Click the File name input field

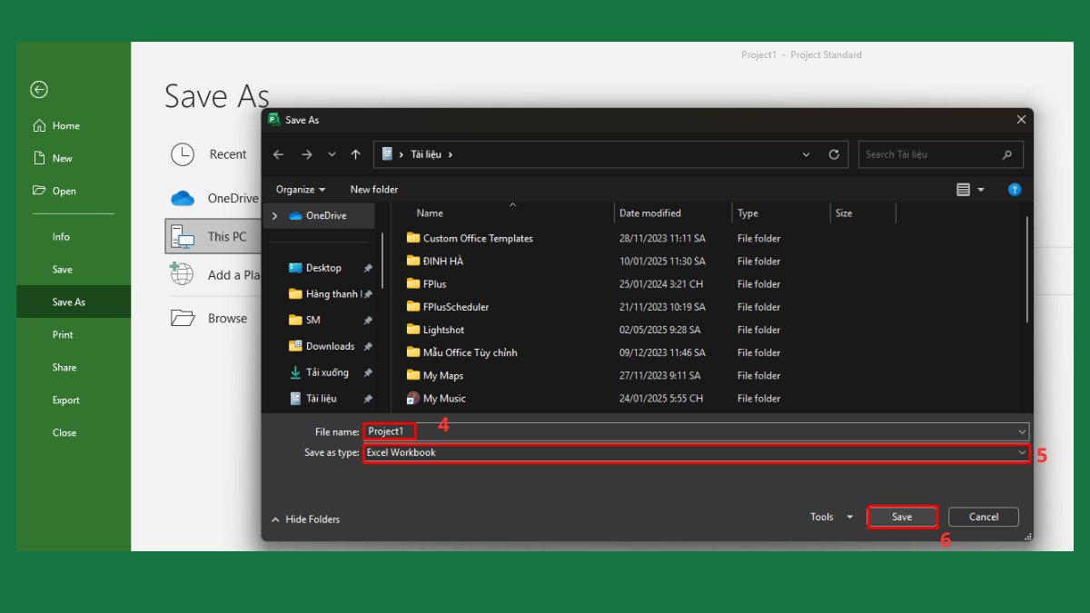[x=690, y=431]
